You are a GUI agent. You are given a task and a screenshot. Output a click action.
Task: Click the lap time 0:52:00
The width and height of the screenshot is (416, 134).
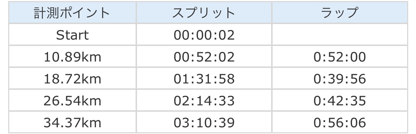pos(340,57)
